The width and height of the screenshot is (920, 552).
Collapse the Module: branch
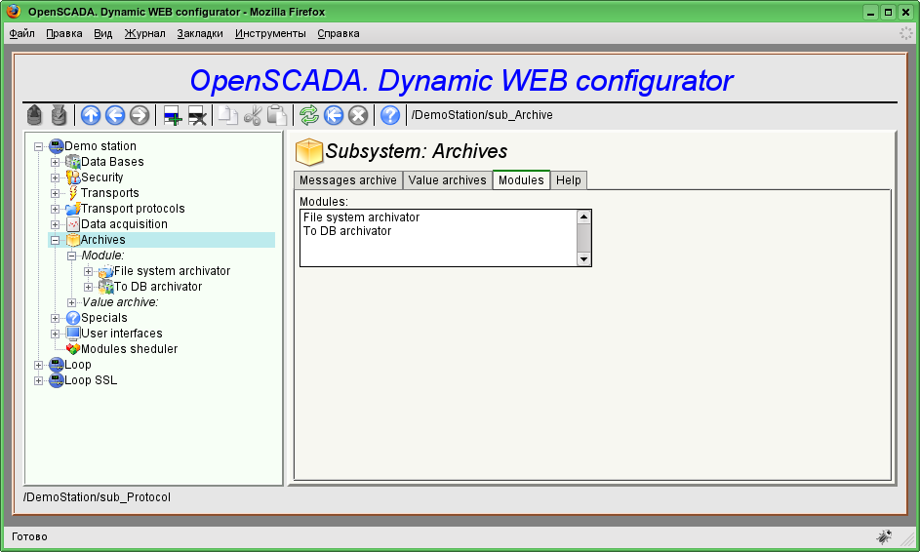tap(71, 256)
